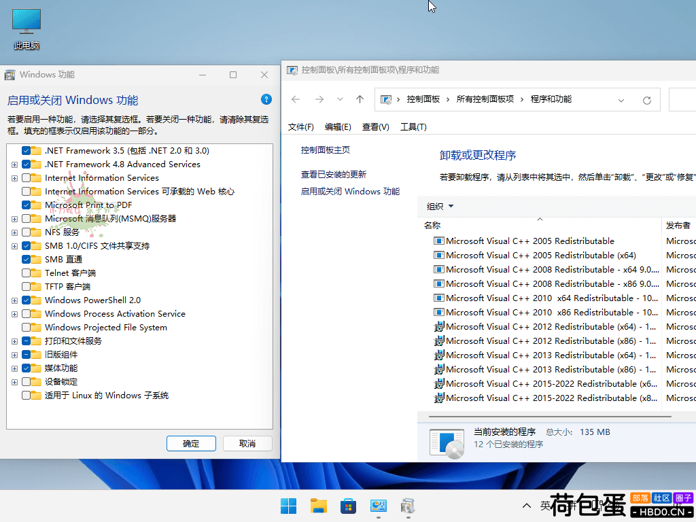Viewport: 696px width, 522px height.
Task: Enable the TFTP client checkbox
Action: pos(26,287)
